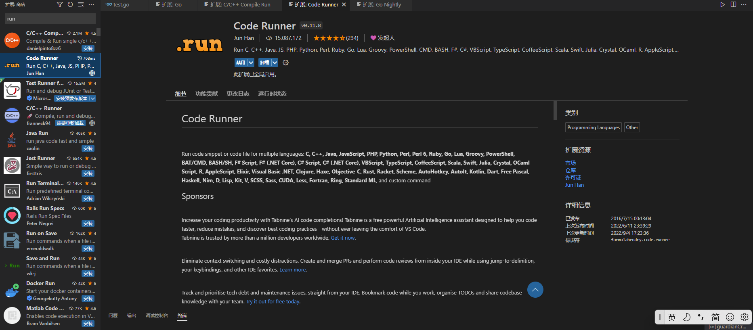The height and width of the screenshot is (330, 753).
Task: Split the editor to the right
Action: point(733,4)
